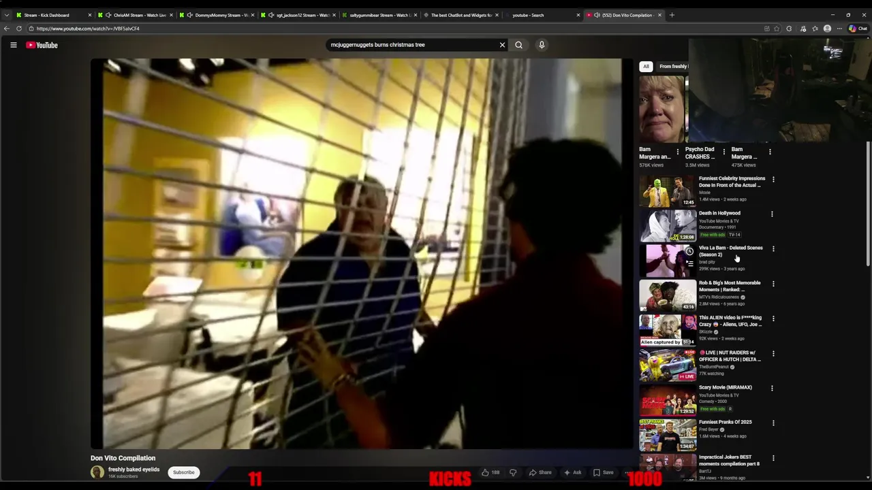The width and height of the screenshot is (872, 490).
Task: Save video to a playlist
Action: 603,472
